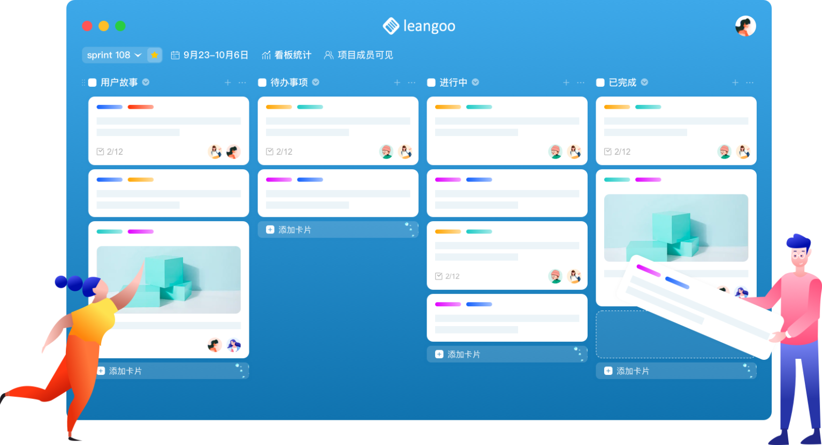Select the 项目成员可见 header item
822x445 pixels.
pos(359,54)
